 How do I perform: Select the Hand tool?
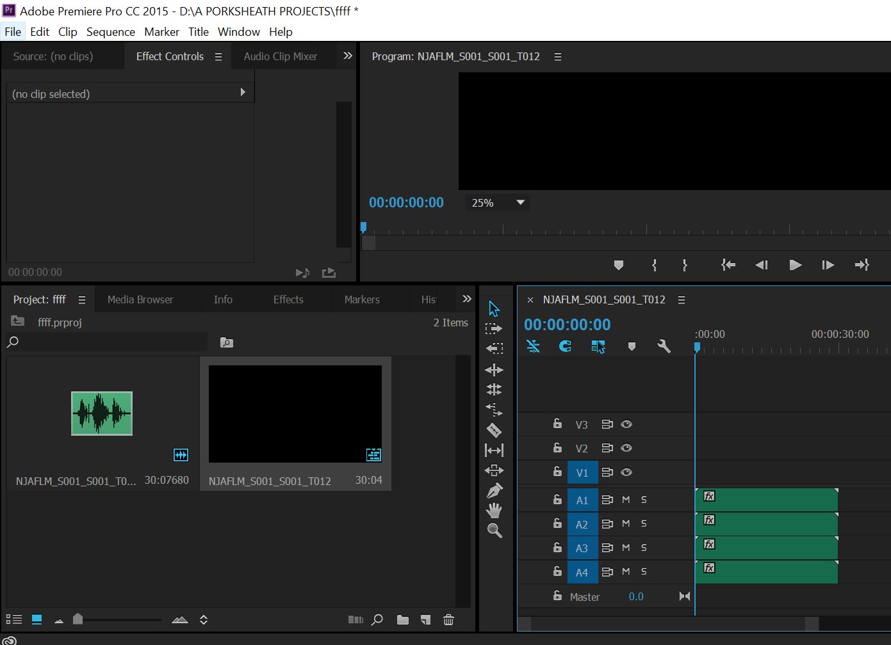[494, 511]
